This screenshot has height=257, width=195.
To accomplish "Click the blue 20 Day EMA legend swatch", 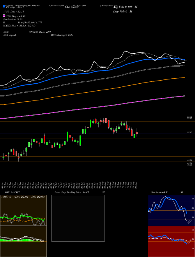I will (4, 6).
